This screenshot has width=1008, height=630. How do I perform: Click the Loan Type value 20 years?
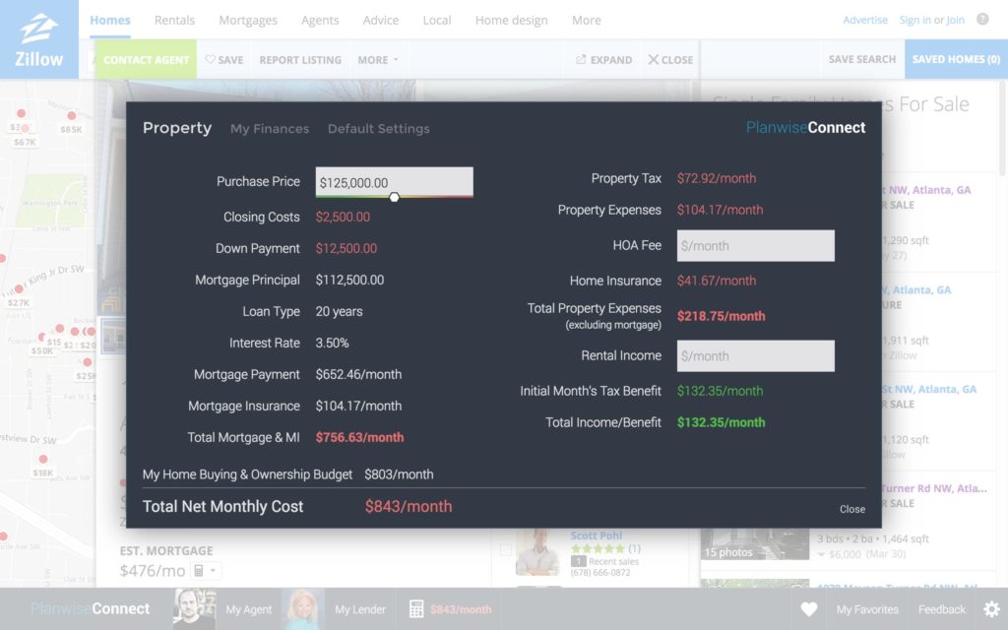click(339, 311)
